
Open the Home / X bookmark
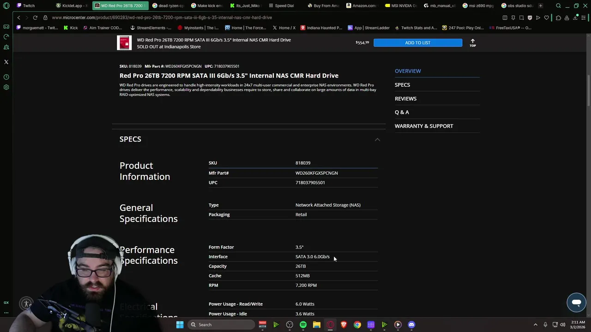pyautogui.click(x=283, y=28)
